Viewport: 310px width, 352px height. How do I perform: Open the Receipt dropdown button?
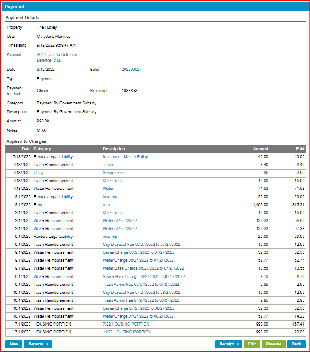tap(229, 344)
